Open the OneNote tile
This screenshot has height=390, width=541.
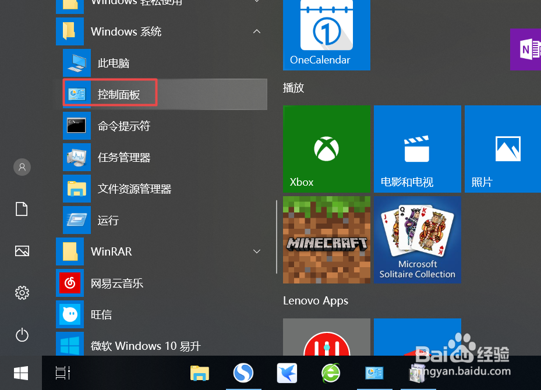pos(525,49)
